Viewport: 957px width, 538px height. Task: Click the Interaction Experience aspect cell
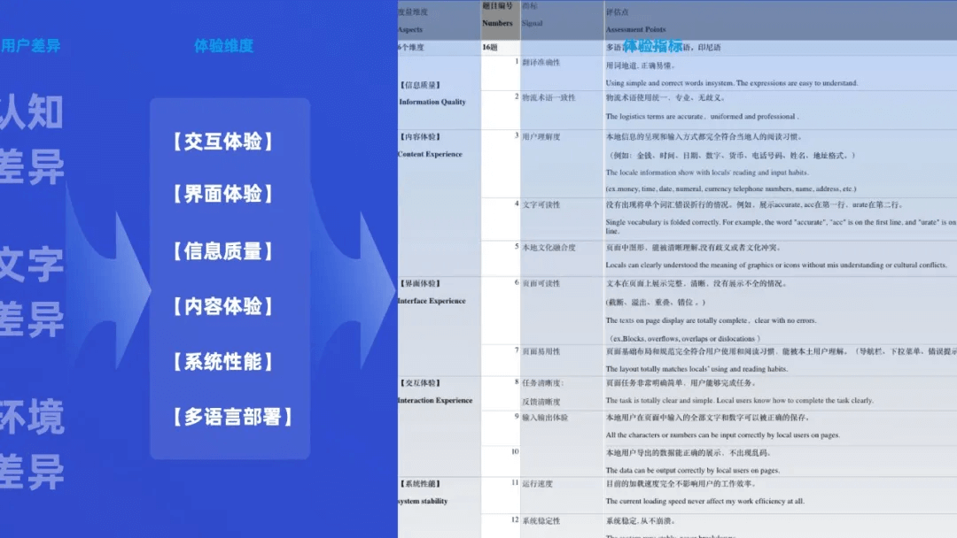[x=435, y=400]
